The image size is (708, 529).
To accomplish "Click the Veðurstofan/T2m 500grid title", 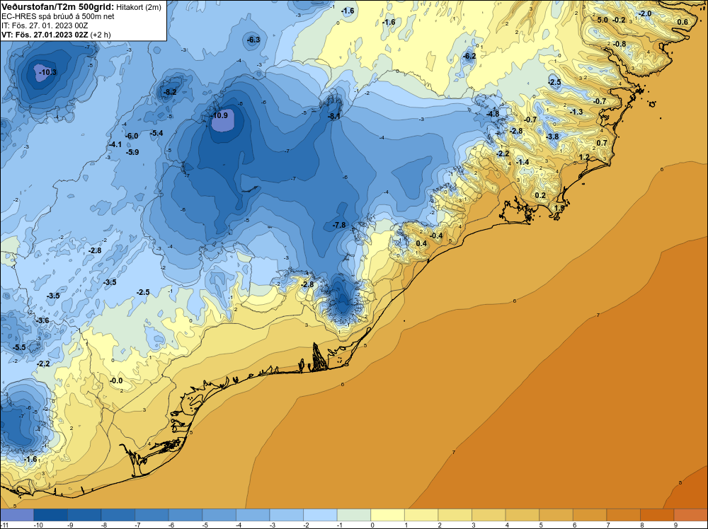I will pyautogui.click(x=57, y=7).
